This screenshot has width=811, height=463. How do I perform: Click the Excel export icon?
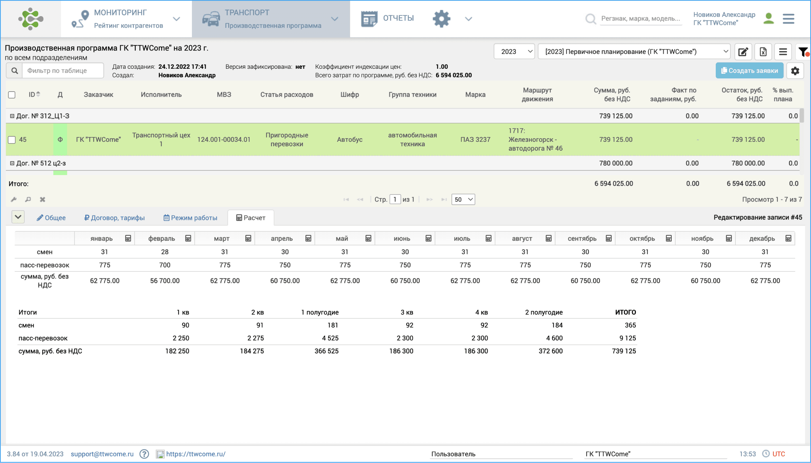763,52
